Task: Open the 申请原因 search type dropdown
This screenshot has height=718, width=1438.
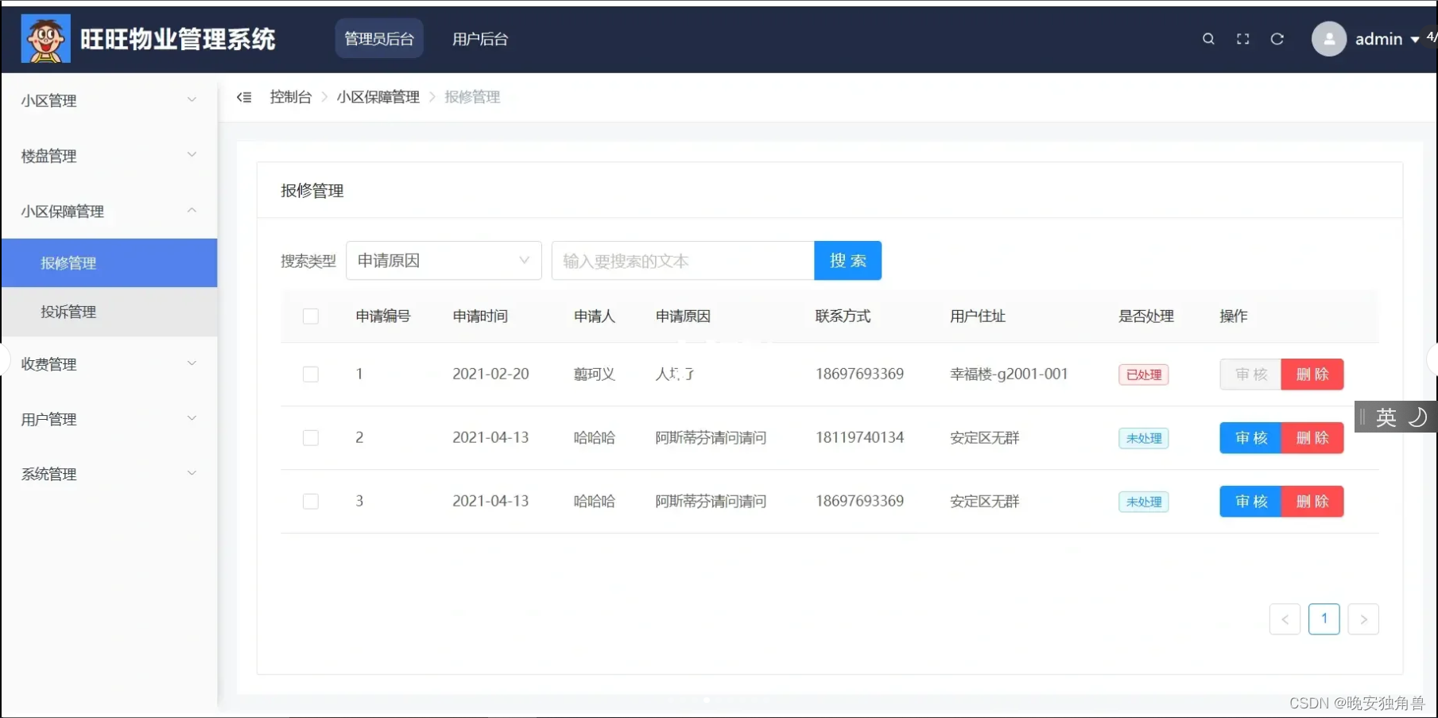Action: [443, 260]
